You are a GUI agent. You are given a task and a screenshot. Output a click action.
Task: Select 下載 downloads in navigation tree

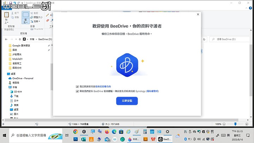(x=14, y=96)
